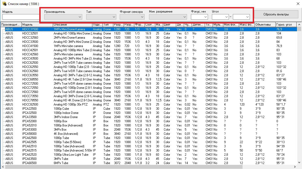Select the HDCC33500 model row
302x169 pixels.
pyautogui.click(x=151, y=42)
